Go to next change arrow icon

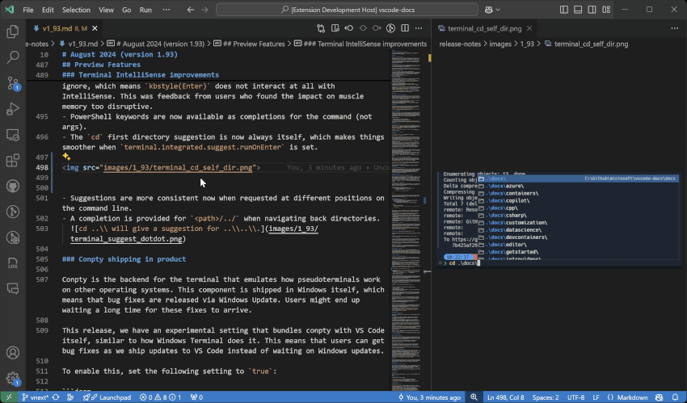click(377, 28)
